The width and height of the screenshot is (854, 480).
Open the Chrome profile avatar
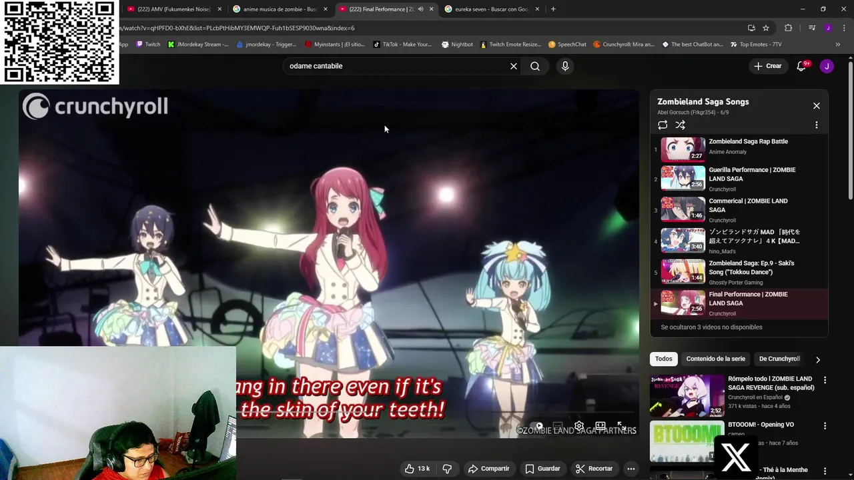point(828,28)
